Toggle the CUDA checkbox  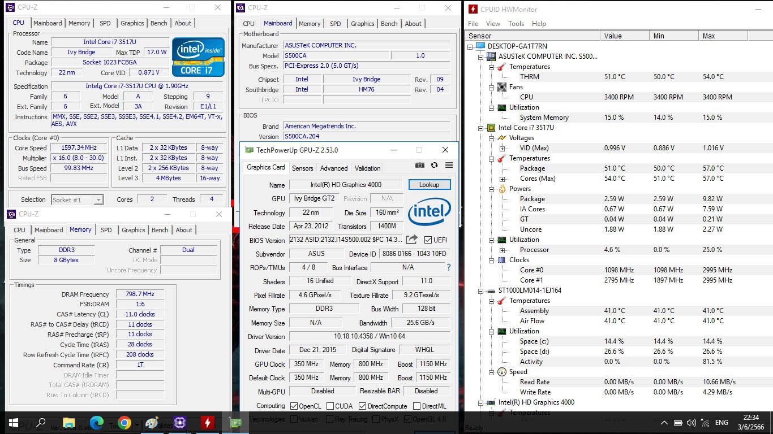pyautogui.click(x=329, y=406)
